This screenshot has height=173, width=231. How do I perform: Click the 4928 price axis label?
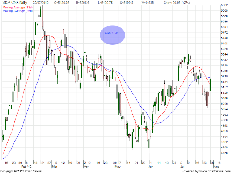coord(225,126)
